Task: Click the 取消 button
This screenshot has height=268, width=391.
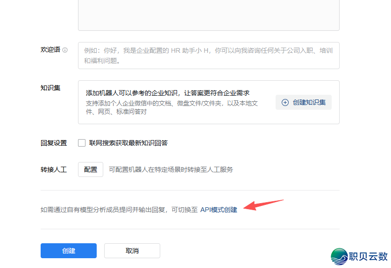Action: pos(132,251)
